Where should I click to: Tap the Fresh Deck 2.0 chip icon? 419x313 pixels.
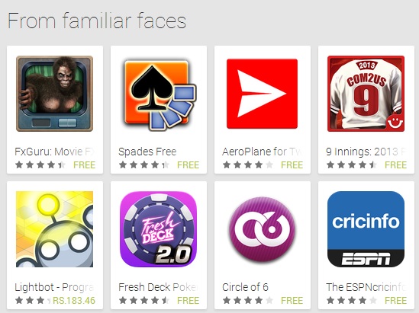158,229
